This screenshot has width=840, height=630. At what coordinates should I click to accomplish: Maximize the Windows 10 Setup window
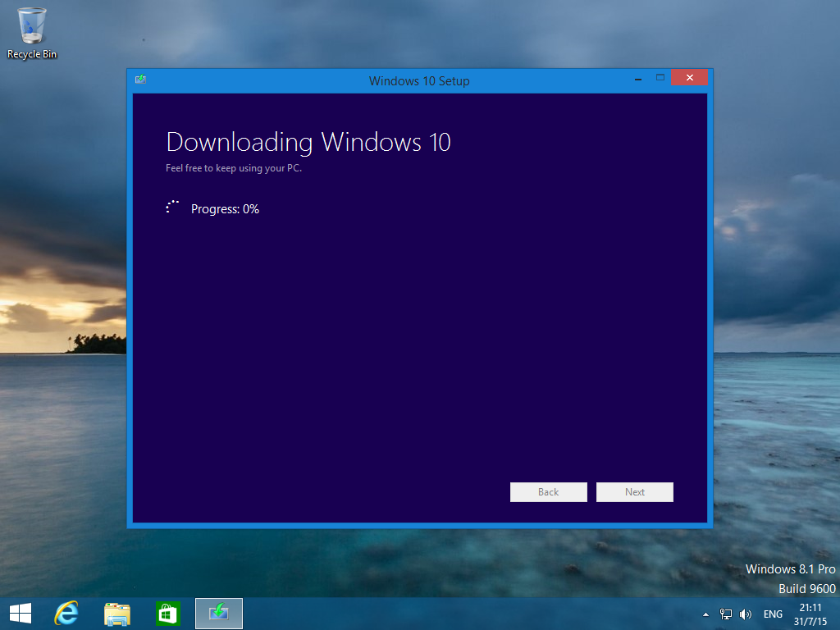[x=660, y=78]
